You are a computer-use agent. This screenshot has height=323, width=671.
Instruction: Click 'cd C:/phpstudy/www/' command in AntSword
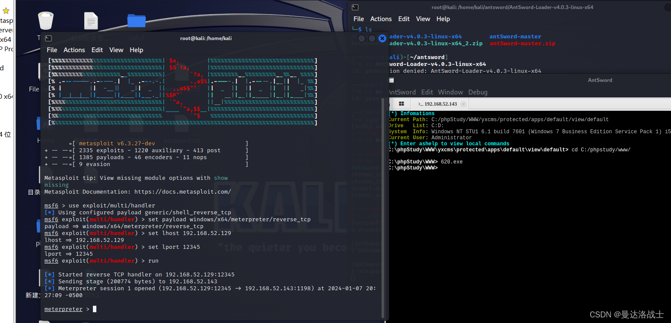click(x=601, y=150)
